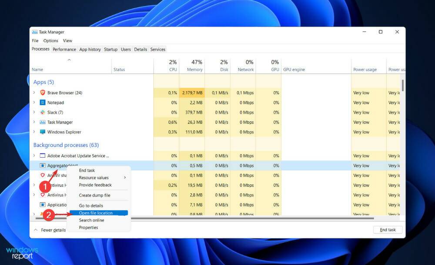Switch to the Performance tab
This screenshot has width=435, height=265.
tap(64, 49)
